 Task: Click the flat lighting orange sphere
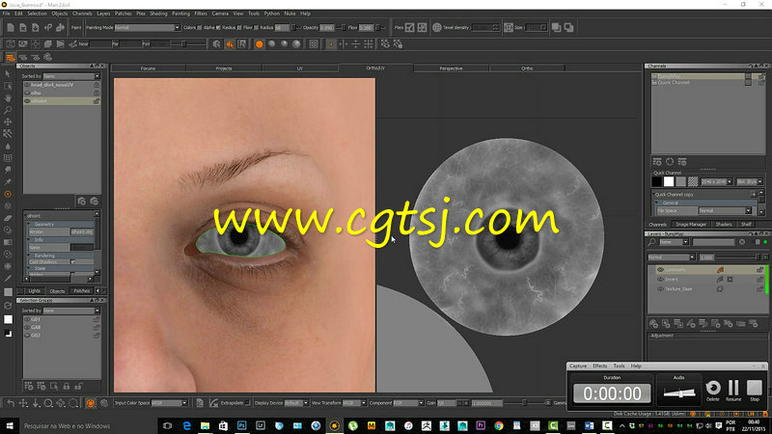click(259, 44)
